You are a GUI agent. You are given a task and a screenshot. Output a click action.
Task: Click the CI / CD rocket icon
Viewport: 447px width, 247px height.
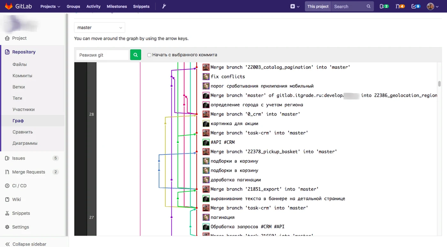coord(7,186)
